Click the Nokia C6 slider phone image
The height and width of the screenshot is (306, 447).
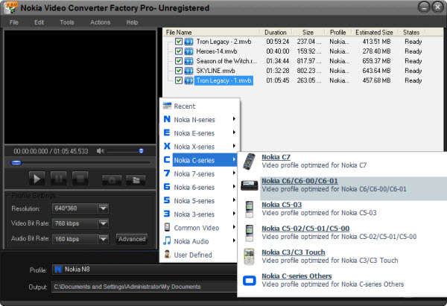pyautogui.click(x=249, y=185)
